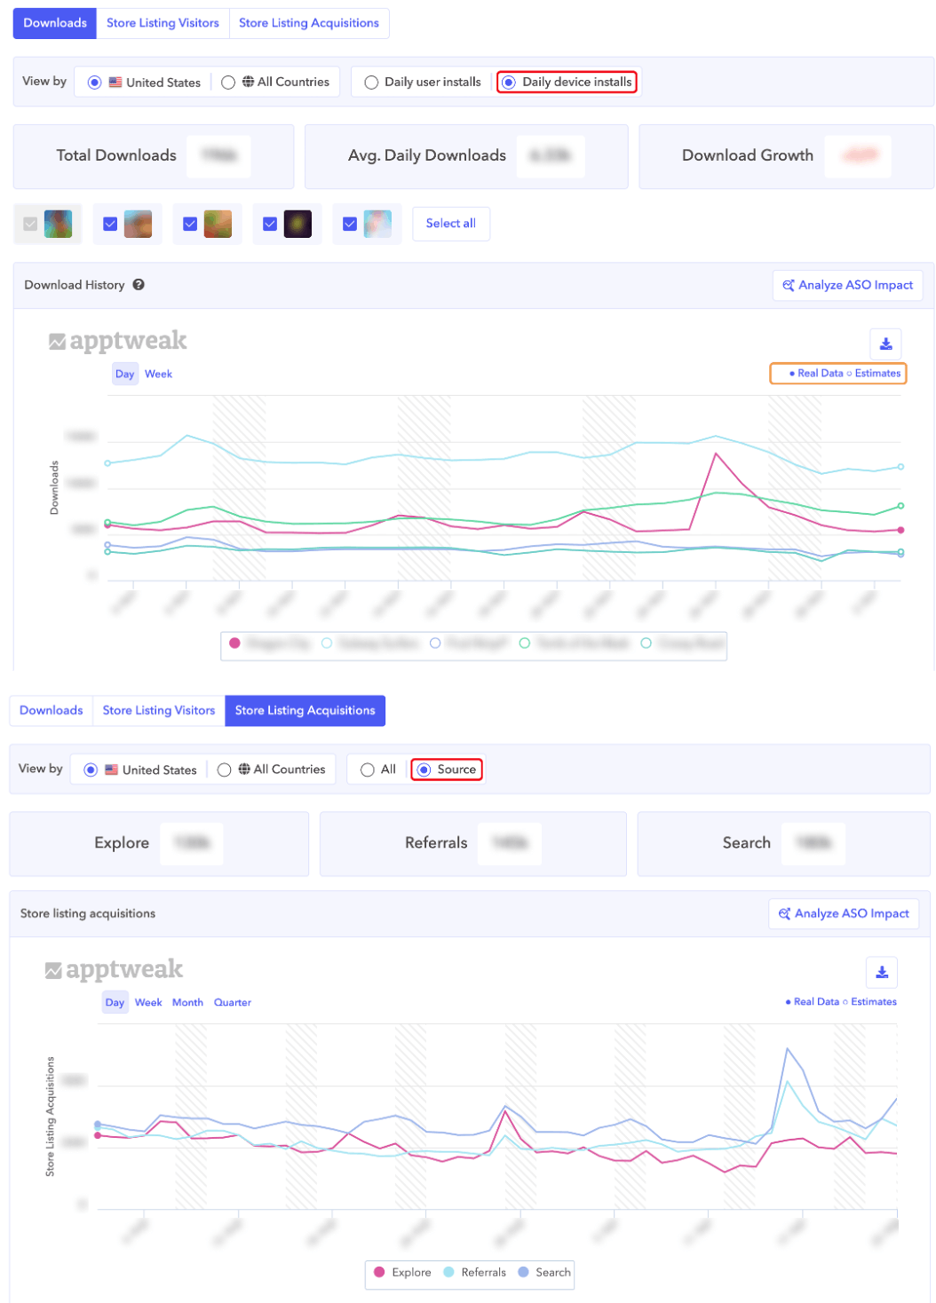Click the apptweak logo in Download History chart
The height and width of the screenshot is (1303, 936).
(x=118, y=341)
